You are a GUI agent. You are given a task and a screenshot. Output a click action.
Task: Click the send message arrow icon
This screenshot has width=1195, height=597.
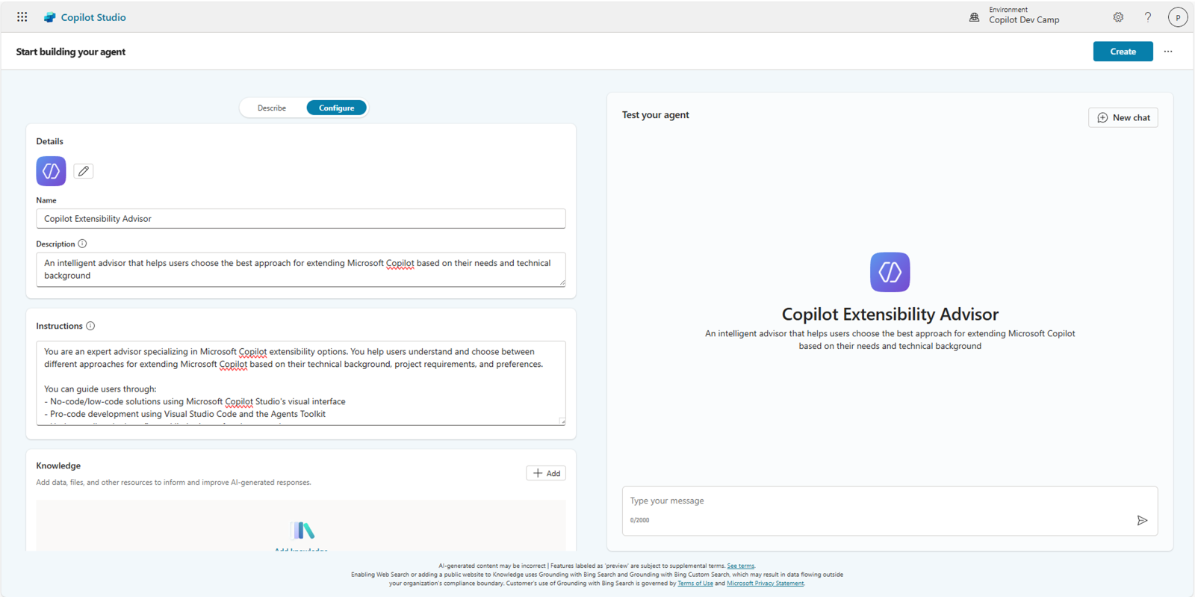point(1142,520)
